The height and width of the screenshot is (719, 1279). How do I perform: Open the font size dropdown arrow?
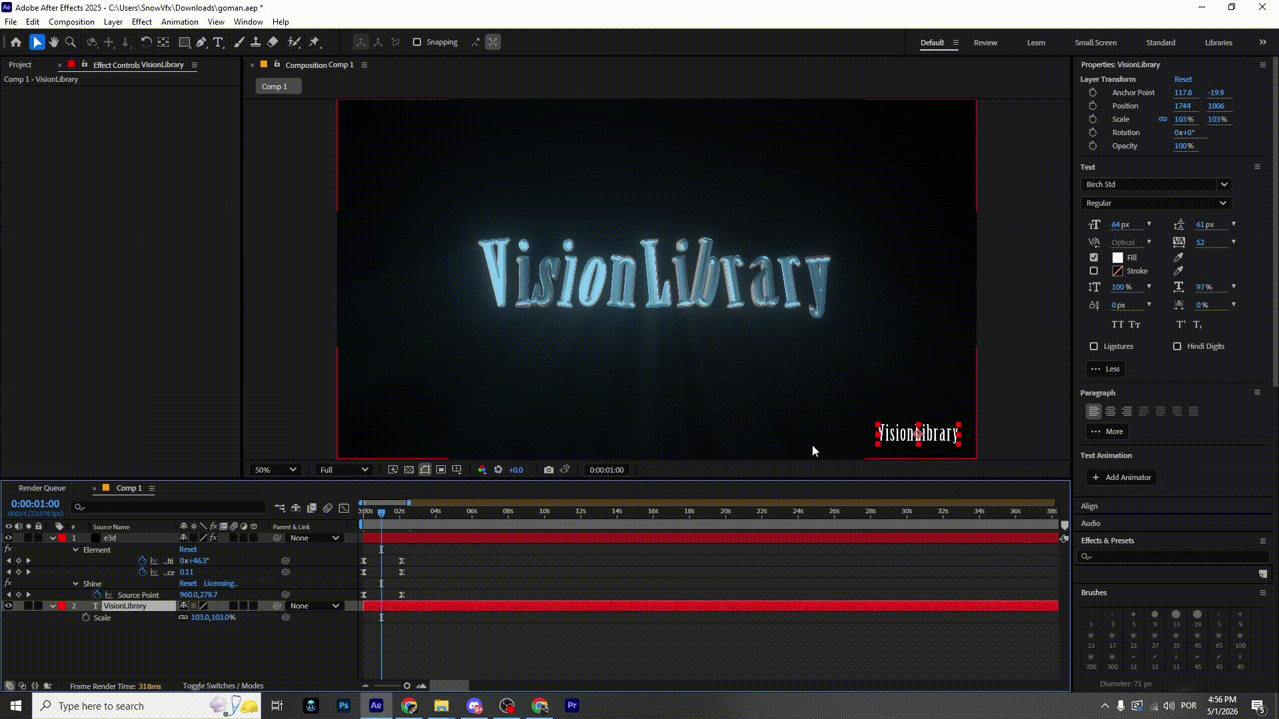(x=1149, y=224)
